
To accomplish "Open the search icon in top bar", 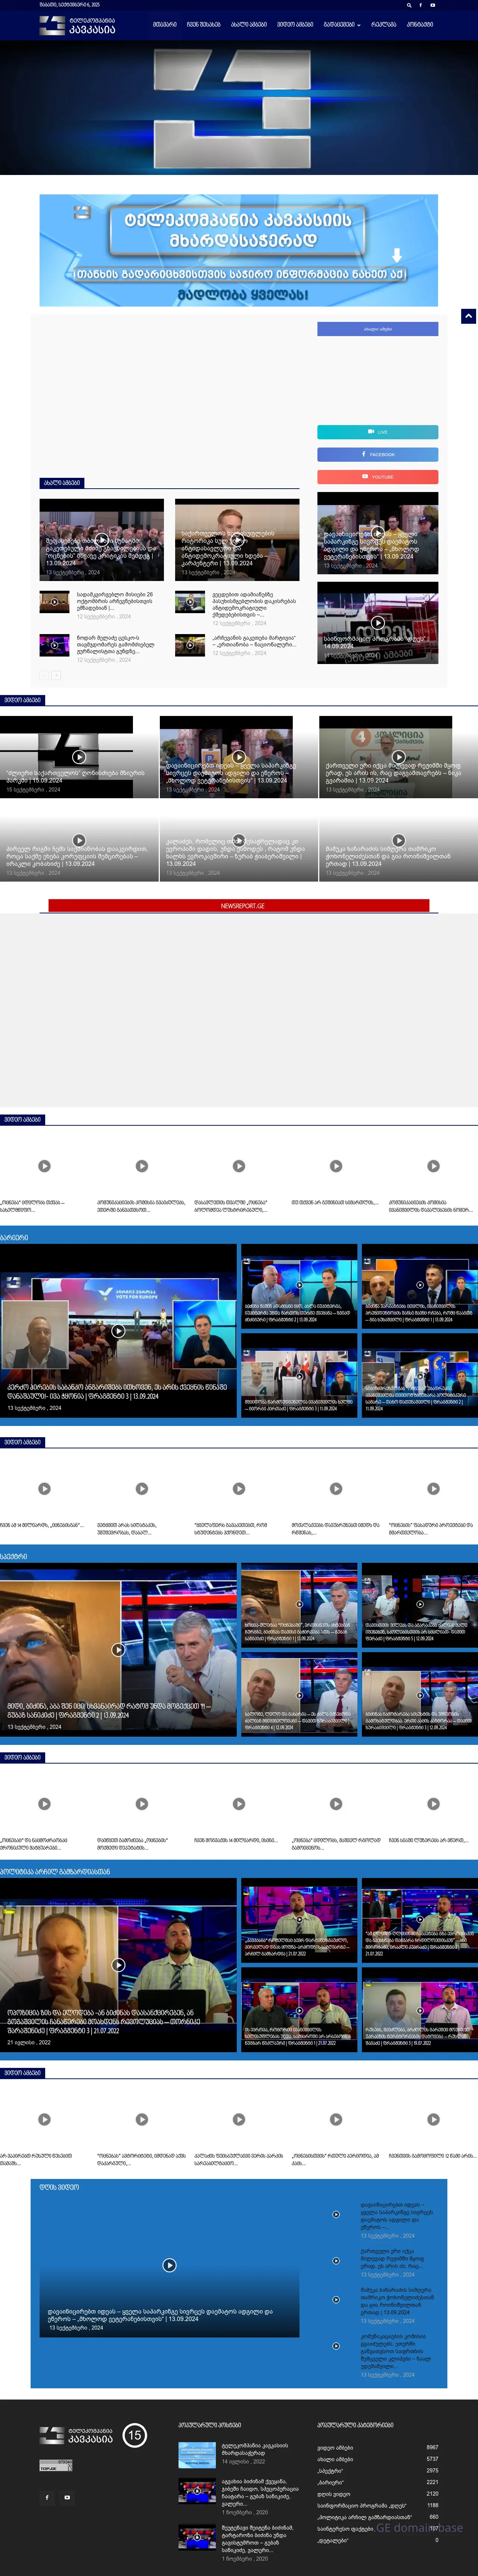I will tap(408, 5).
